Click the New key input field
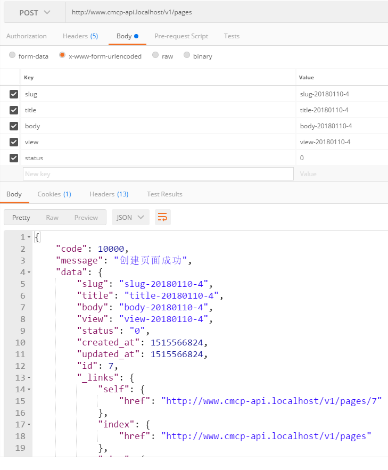 pos(158,174)
